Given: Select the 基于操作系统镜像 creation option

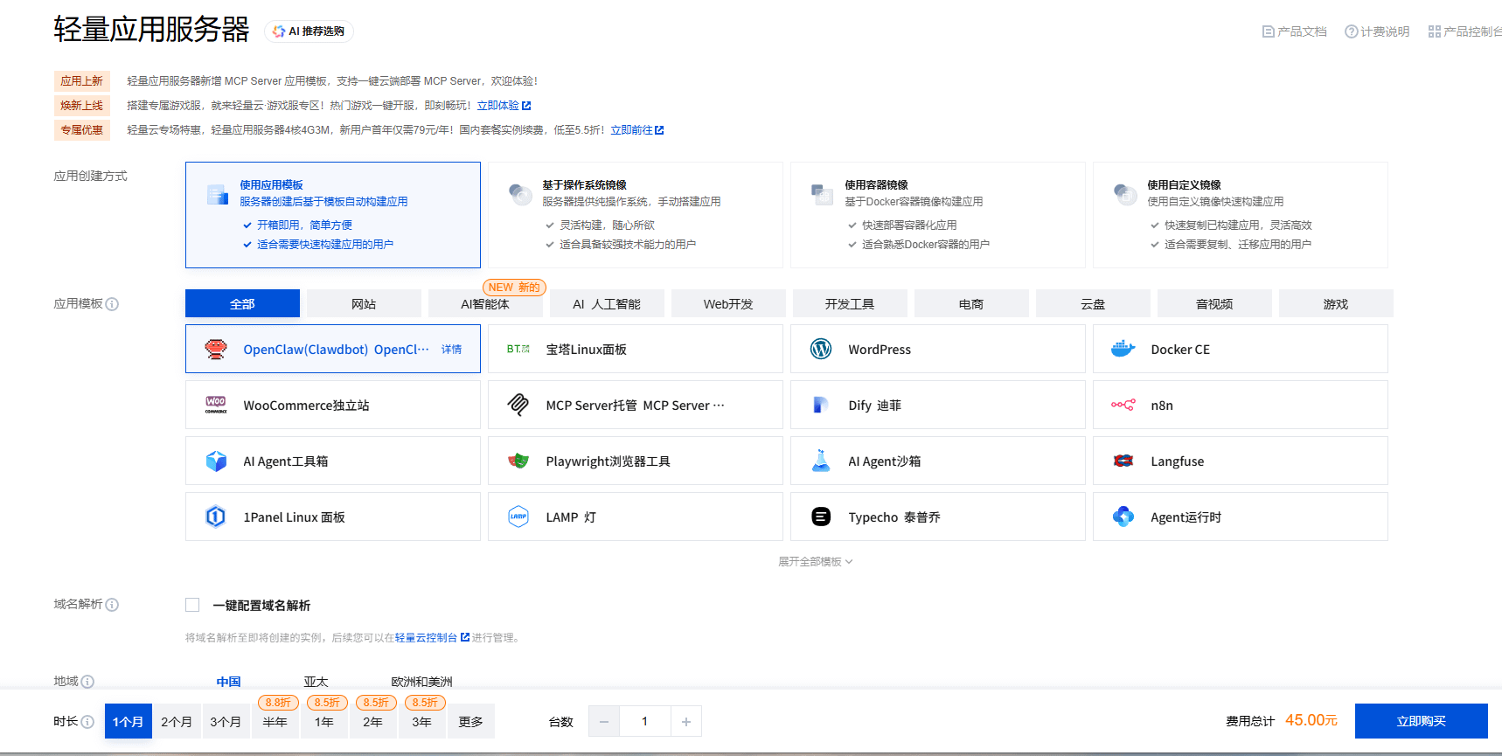Looking at the screenshot, I should [x=635, y=214].
